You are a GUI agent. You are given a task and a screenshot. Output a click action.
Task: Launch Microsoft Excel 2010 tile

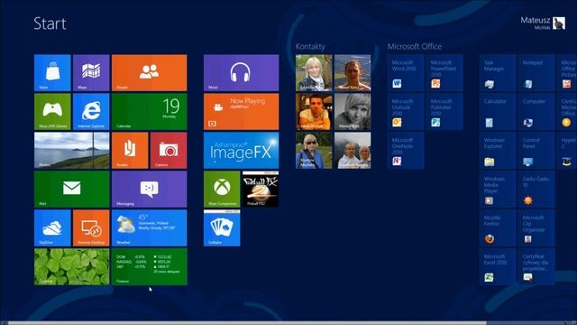click(x=498, y=267)
